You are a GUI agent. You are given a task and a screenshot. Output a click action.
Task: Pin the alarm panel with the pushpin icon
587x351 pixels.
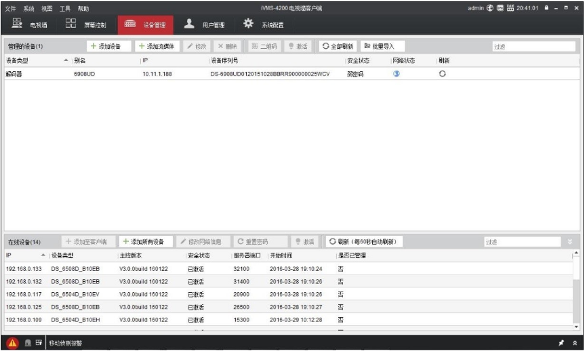(x=561, y=344)
